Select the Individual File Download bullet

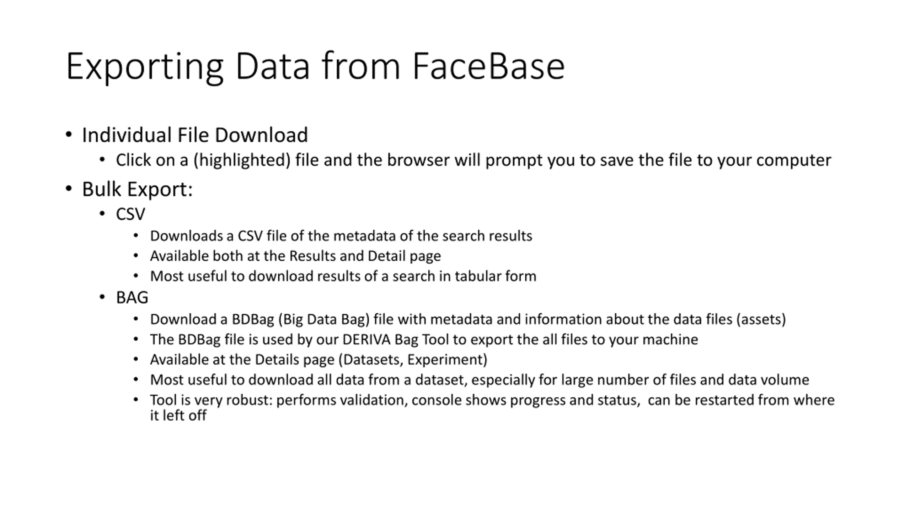tap(195, 135)
